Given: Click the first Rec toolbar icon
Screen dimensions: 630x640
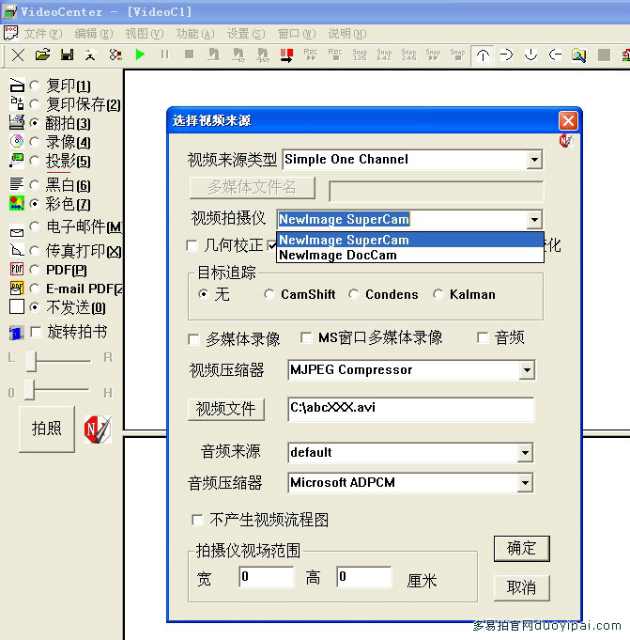Looking at the screenshot, I should [x=311, y=55].
